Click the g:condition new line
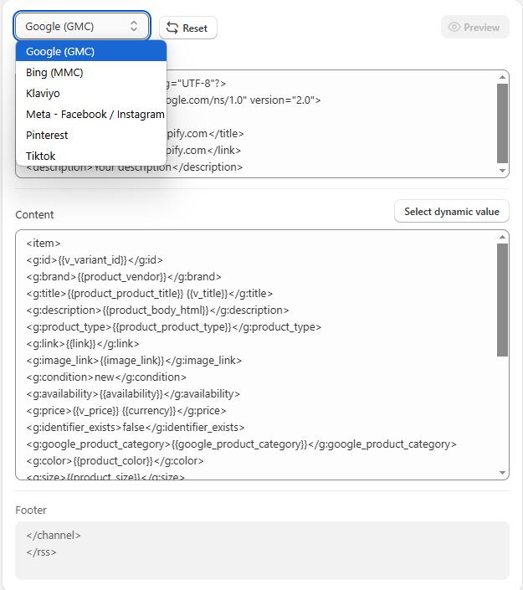The image size is (523, 590). tap(106, 377)
